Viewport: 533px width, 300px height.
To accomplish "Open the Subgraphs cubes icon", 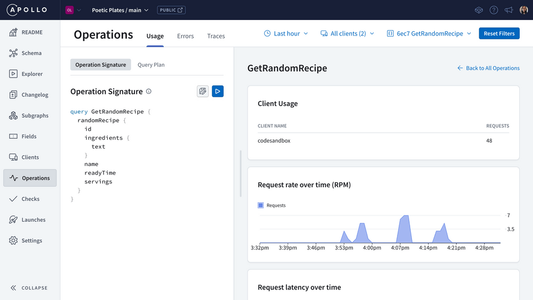I will pos(13,116).
